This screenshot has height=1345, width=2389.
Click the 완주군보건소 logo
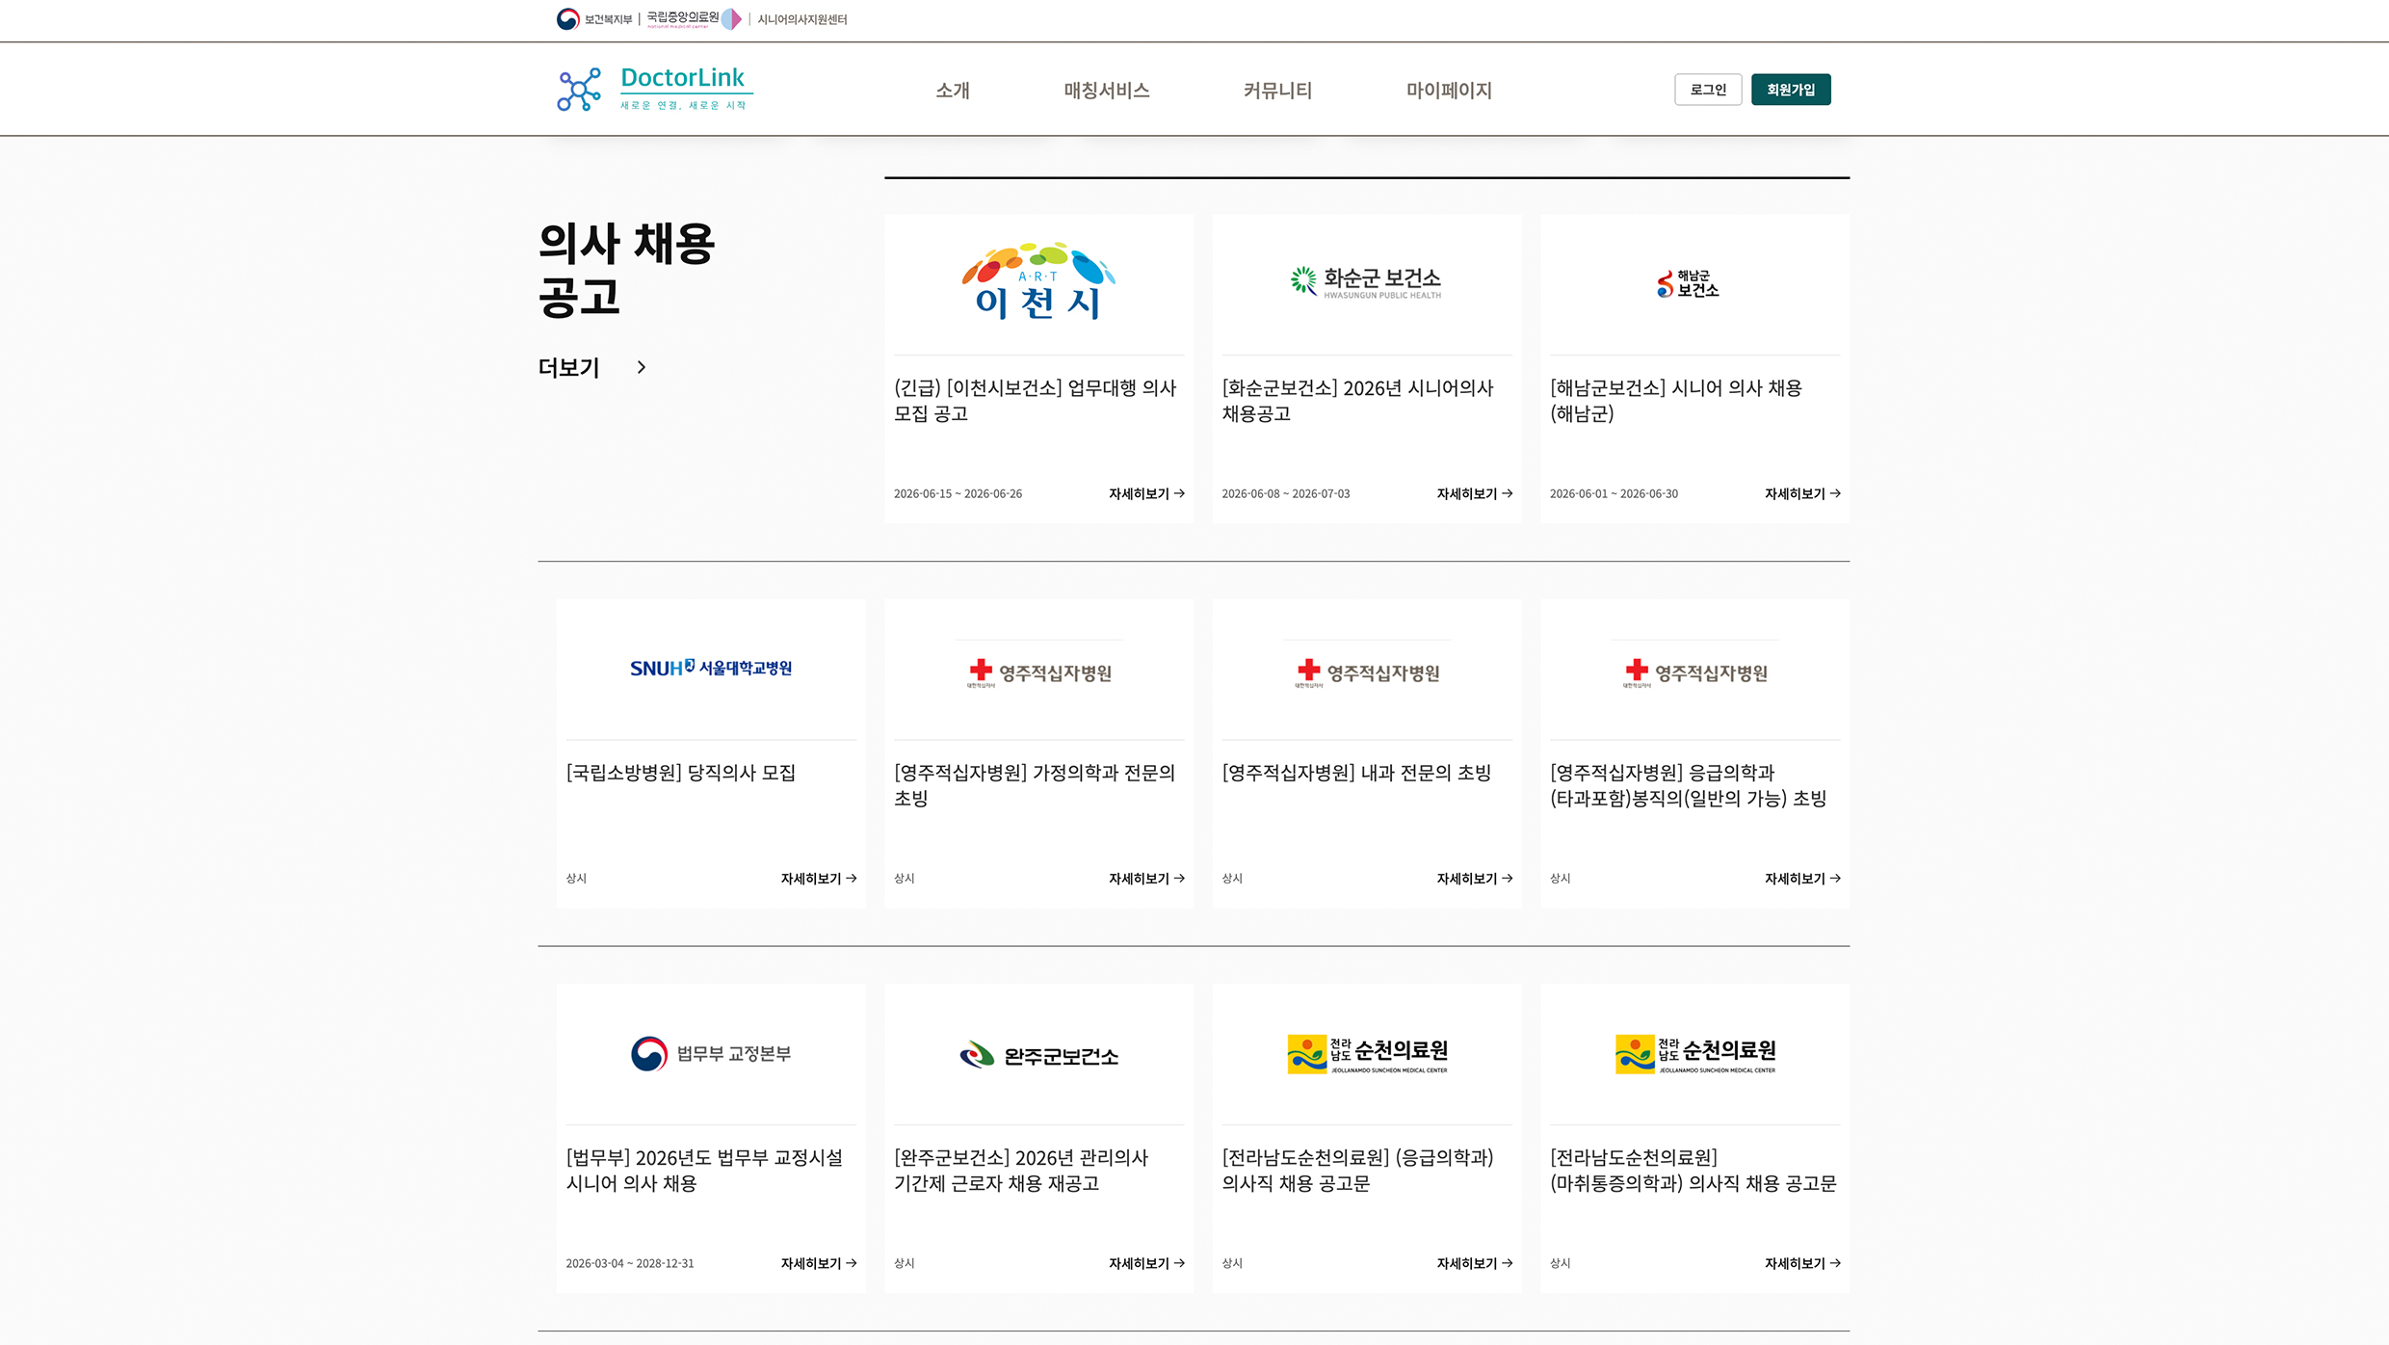(x=1038, y=1056)
